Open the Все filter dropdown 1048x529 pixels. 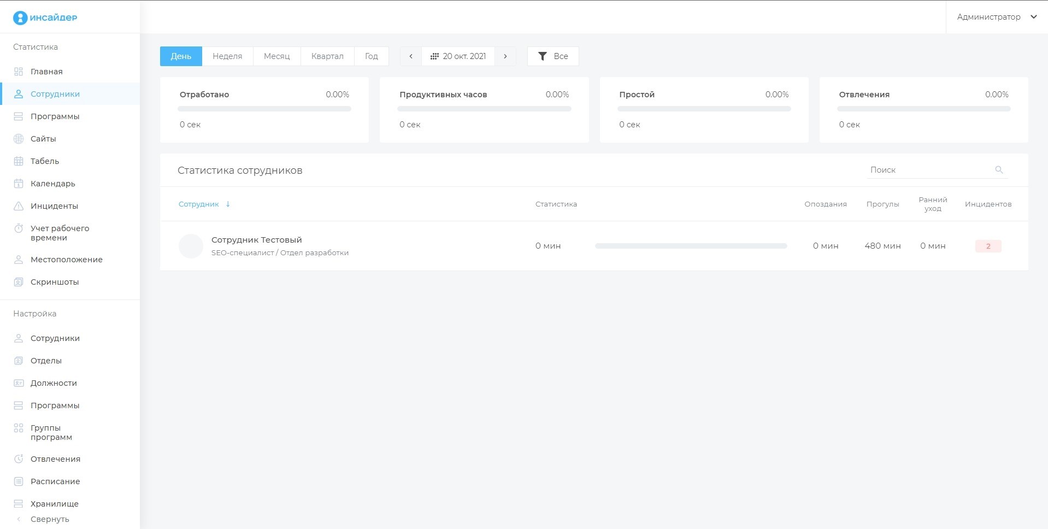(553, 56)
